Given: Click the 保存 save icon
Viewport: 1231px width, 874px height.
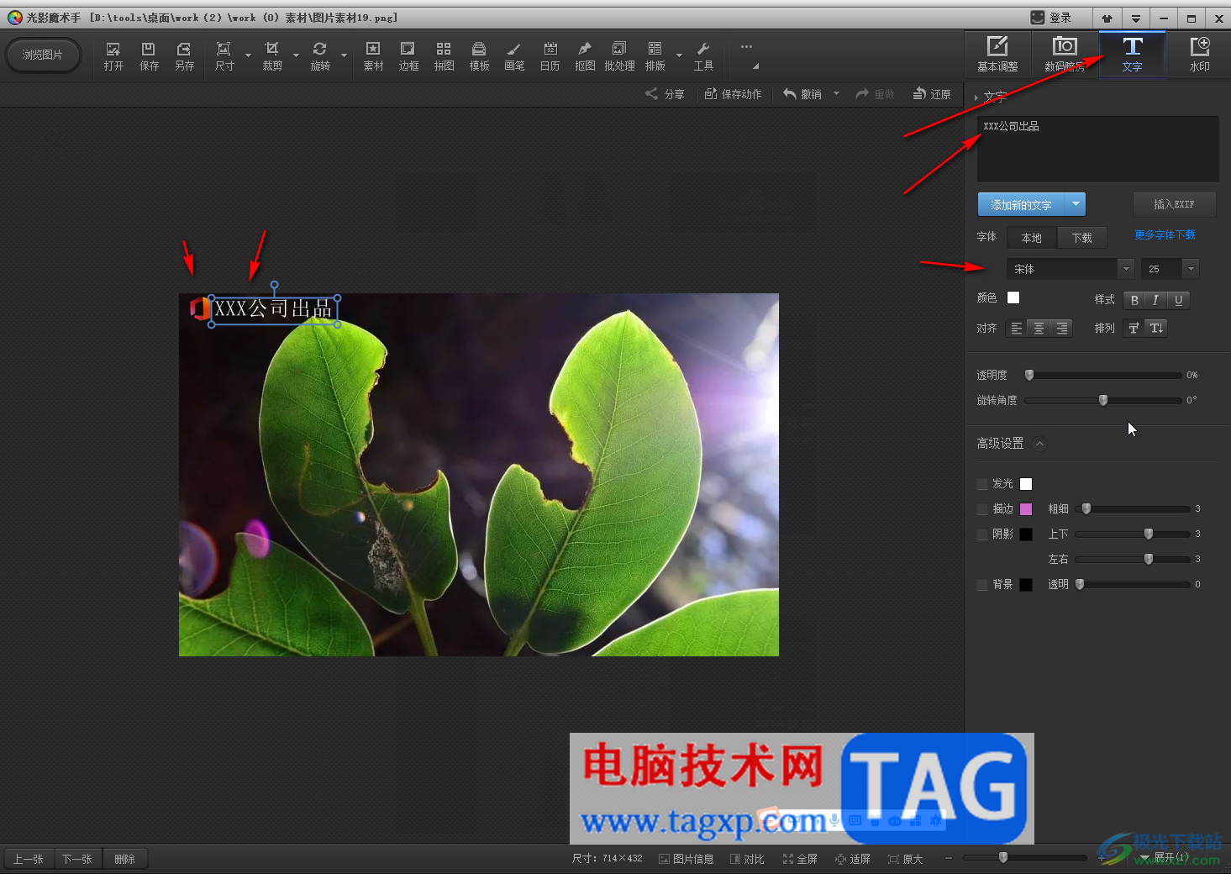Looking at the screenshot, I should point(149,56).
